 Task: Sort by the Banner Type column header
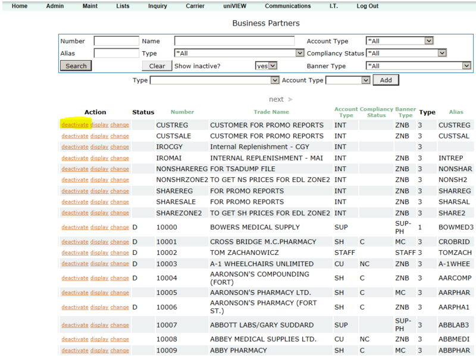click(x=406, y=112)
